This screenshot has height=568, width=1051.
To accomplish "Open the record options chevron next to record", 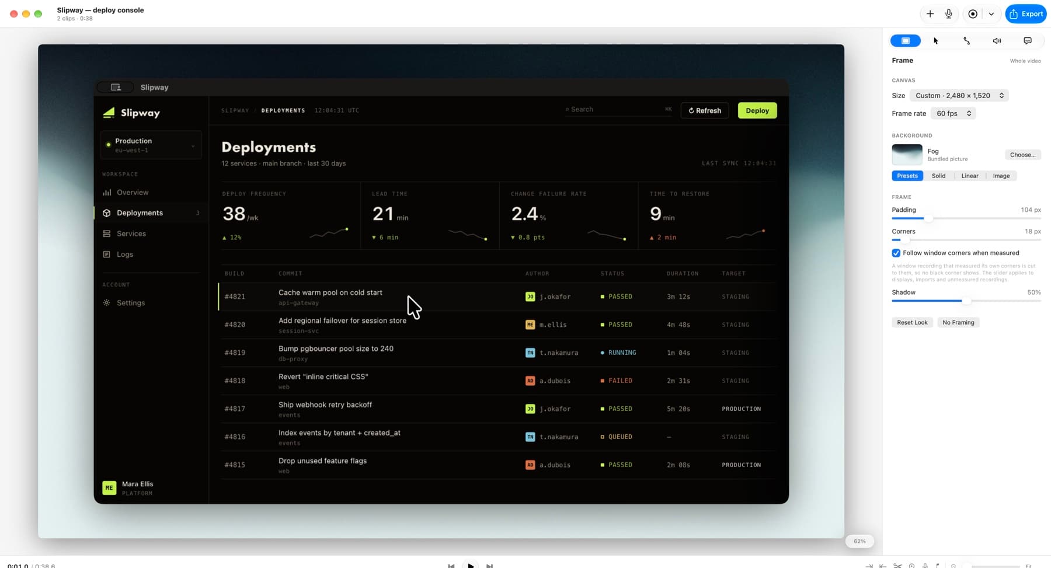I will 991,14.
